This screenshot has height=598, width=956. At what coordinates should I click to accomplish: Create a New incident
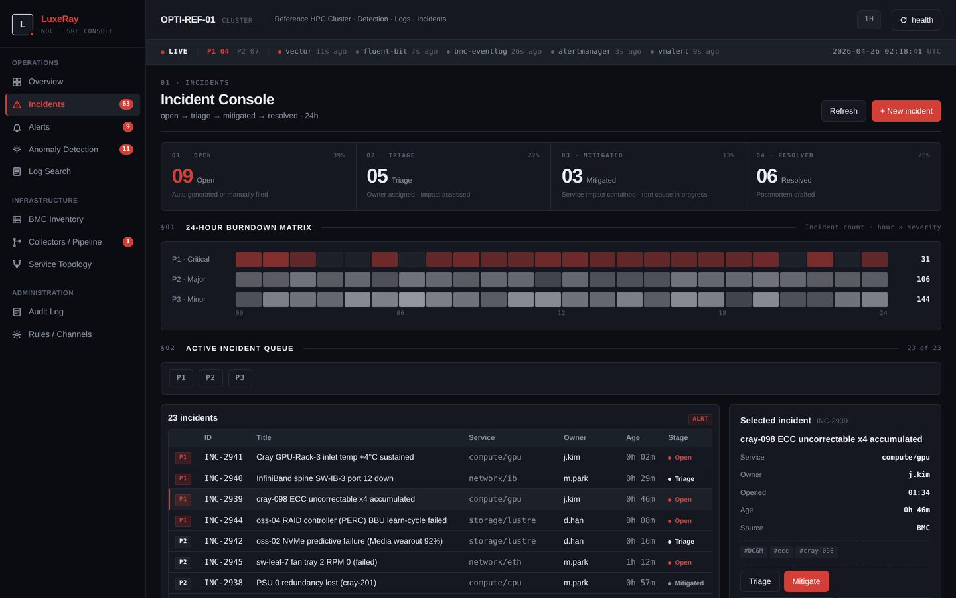(906, 111)
